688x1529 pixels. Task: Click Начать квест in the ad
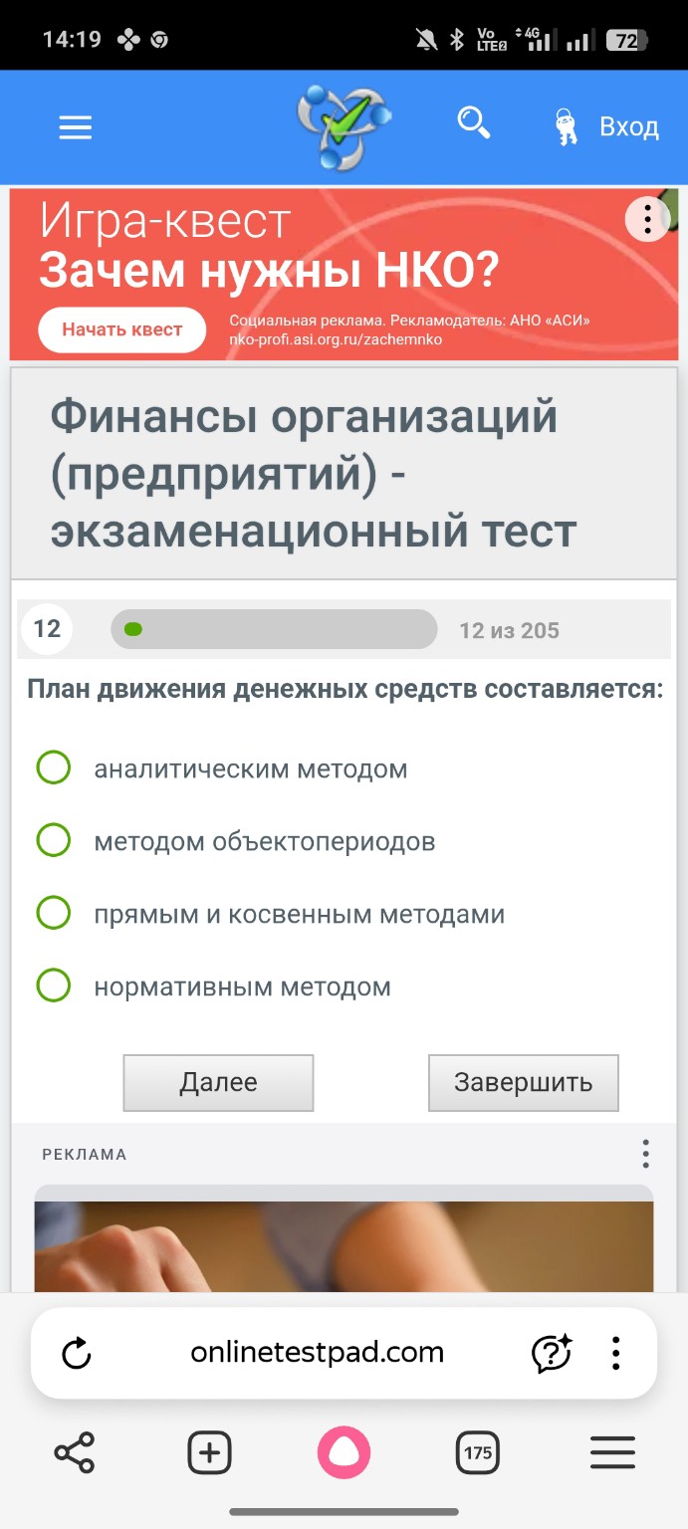coord(121,329)
